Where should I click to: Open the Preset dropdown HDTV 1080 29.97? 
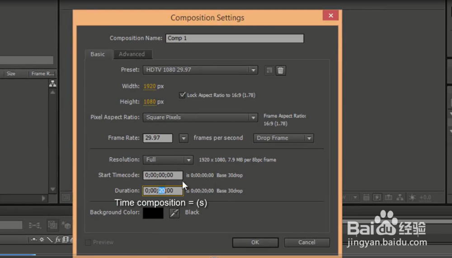(200, 70)
